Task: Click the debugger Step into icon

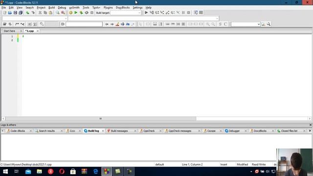Action: pos(162,13)
